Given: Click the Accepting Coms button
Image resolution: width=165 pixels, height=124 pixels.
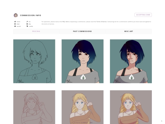Looking at the screenshot, I should coord(143,15).
